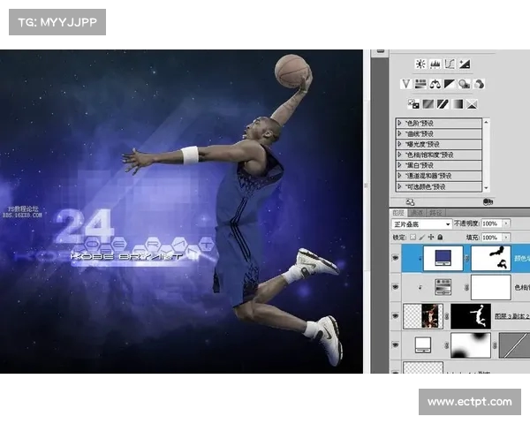
Task: Click the presets list scroll-down arrow
Action: click(486, 188)
